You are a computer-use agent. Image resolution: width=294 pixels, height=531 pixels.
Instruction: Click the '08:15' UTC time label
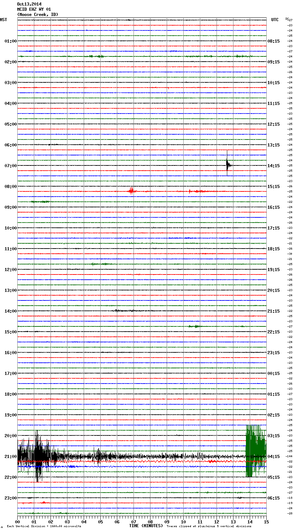pos(274,41)
